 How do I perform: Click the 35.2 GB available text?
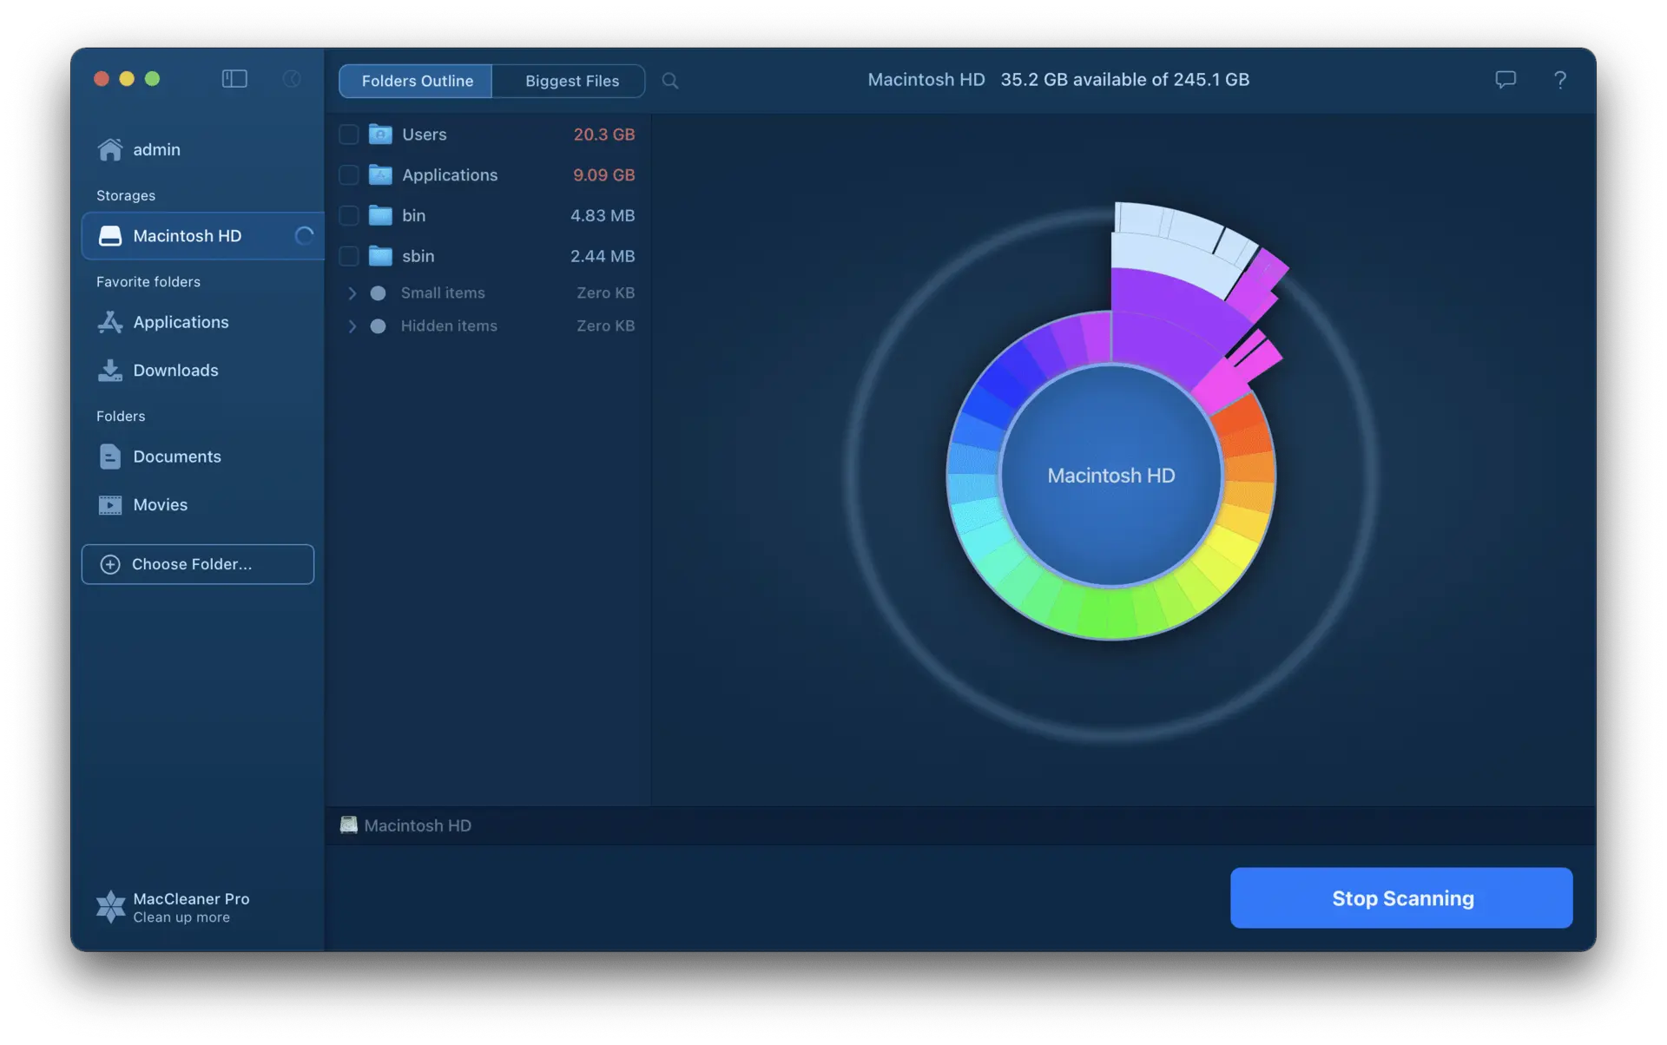point(1125,80)
